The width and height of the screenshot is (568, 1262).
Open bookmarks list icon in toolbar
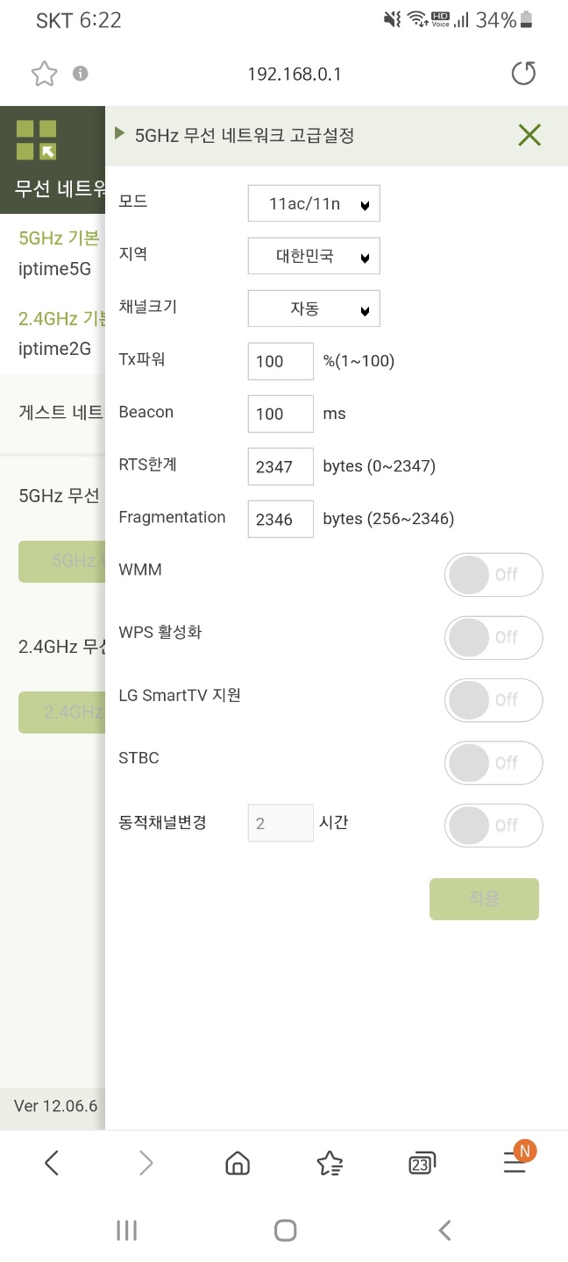pos(330,1163)
